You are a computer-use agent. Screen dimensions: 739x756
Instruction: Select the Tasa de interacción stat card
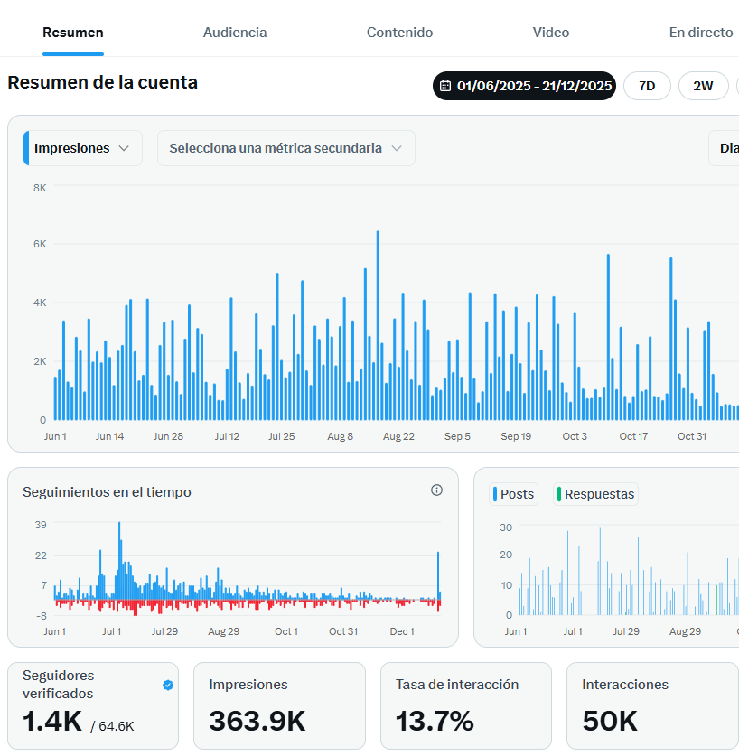(x=465, y=705)
